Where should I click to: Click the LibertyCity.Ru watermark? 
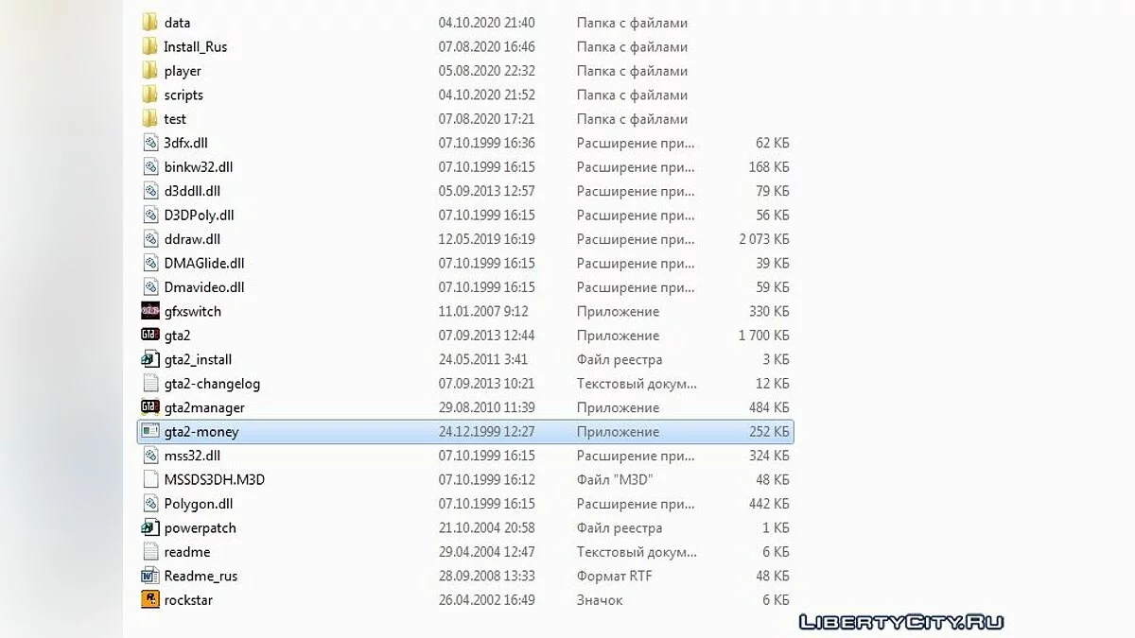[x=900, y=621]
